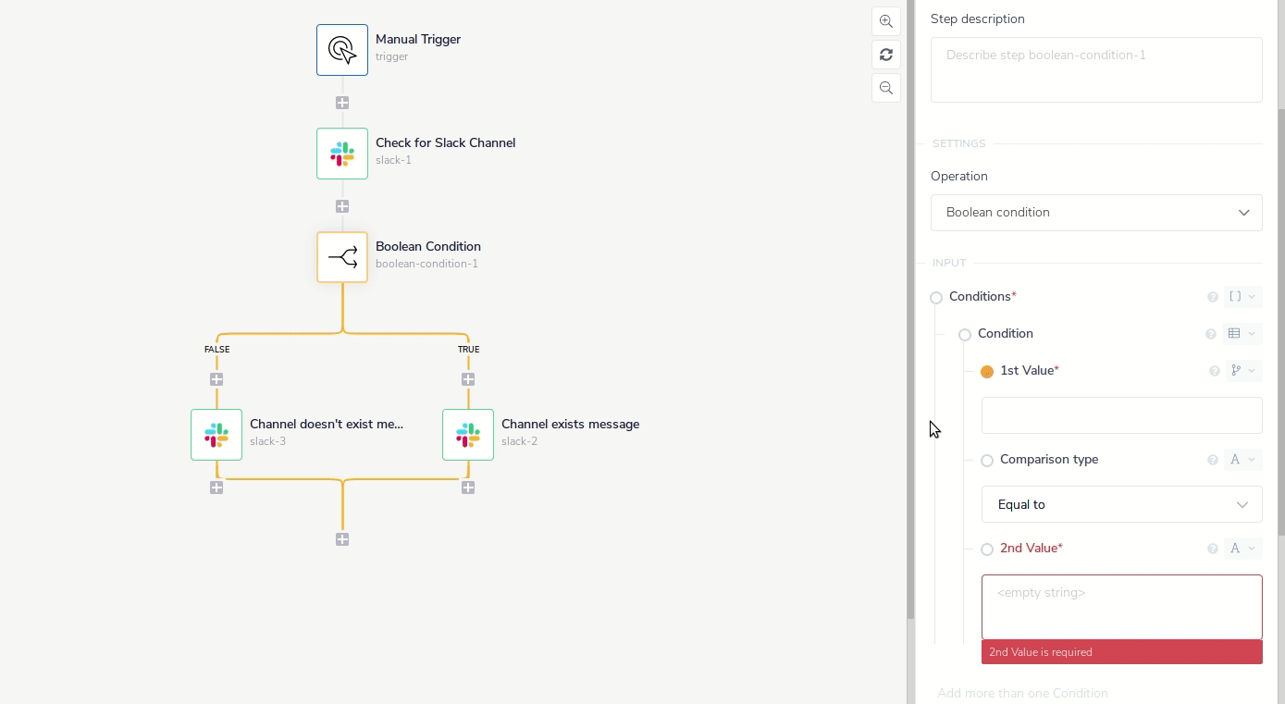Toggle the Conditions connector circle
The height and width of the screenshot is (704, 1285).
936,298
